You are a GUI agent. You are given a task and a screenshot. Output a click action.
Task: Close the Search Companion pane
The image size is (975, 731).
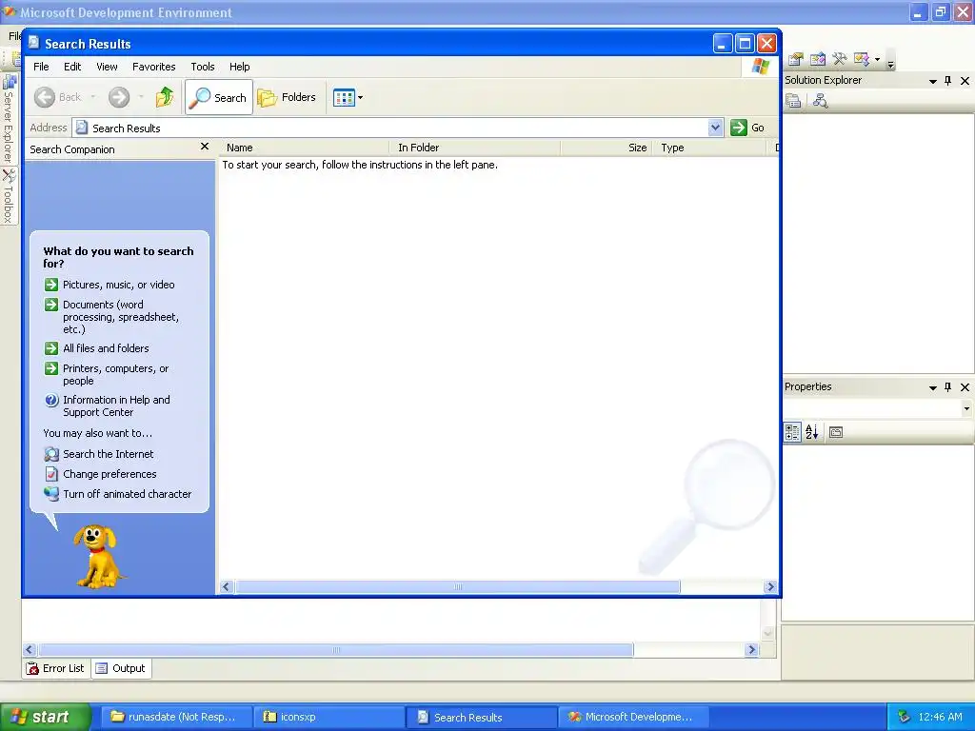(x=205, y=147)
